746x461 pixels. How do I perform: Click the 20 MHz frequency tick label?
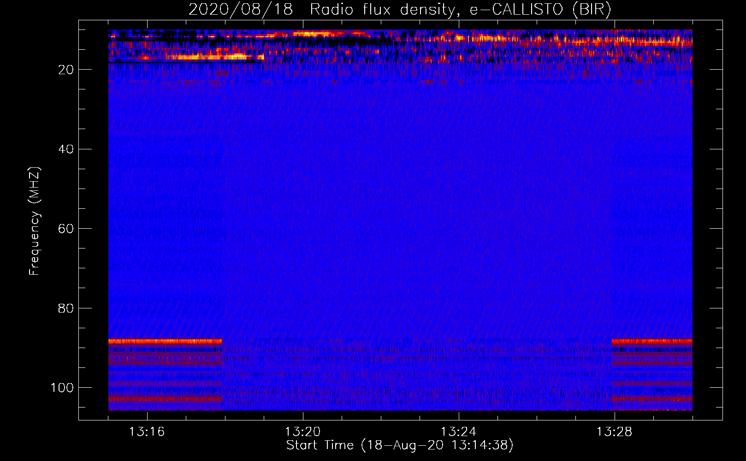(66, 70)
